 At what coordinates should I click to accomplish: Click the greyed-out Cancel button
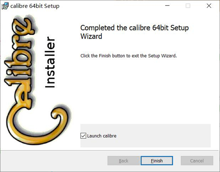pyautogui.click(x=197, y=161)
